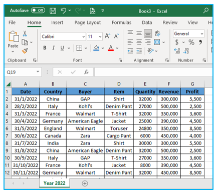Expand the underline style arrow

[69, 48]
